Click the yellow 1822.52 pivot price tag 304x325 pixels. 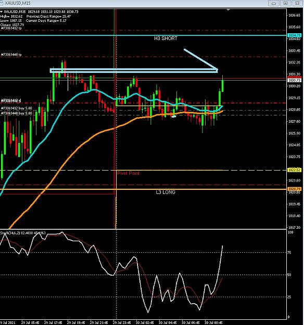coord(294,170)
